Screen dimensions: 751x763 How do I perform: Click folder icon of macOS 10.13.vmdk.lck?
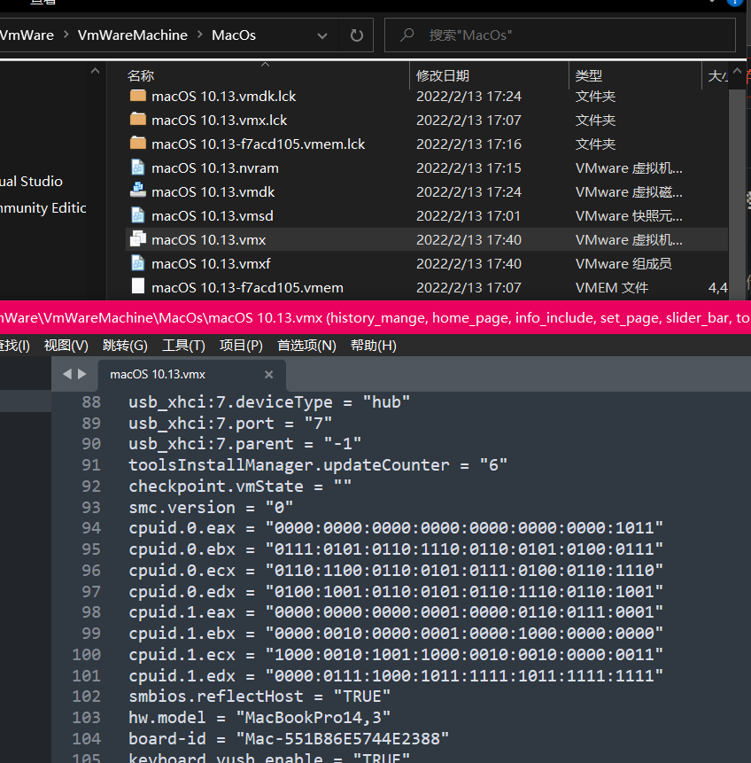138,96
